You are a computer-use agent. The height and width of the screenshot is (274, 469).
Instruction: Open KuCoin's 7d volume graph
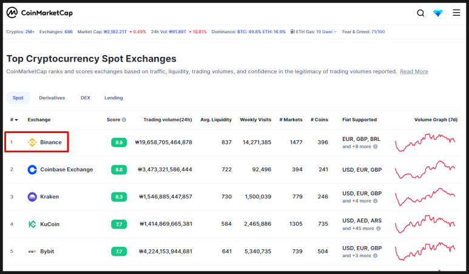(x=425, y=224)
